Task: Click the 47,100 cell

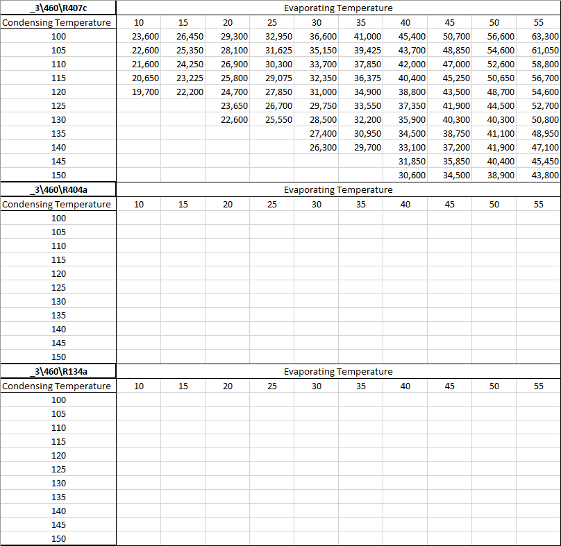Action: (x=538, y=147)
